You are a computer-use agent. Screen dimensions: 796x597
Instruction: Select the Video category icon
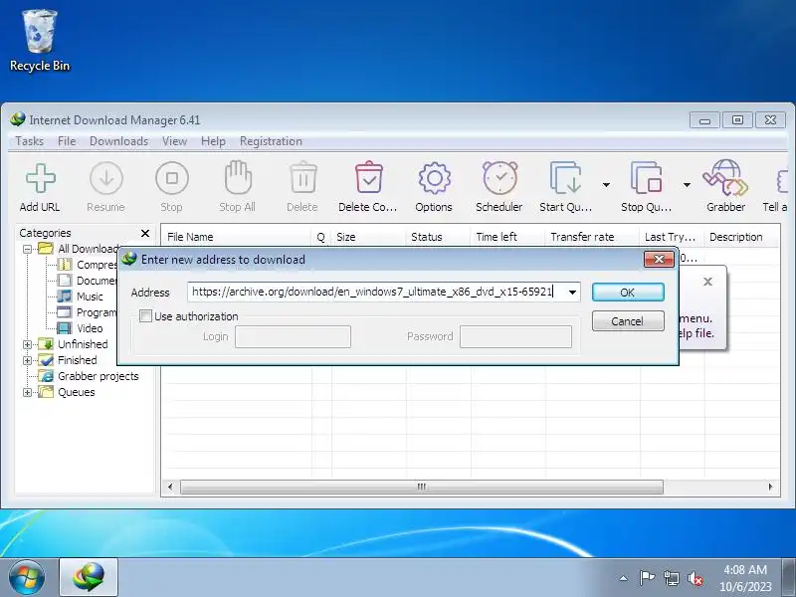coord(64,328)
